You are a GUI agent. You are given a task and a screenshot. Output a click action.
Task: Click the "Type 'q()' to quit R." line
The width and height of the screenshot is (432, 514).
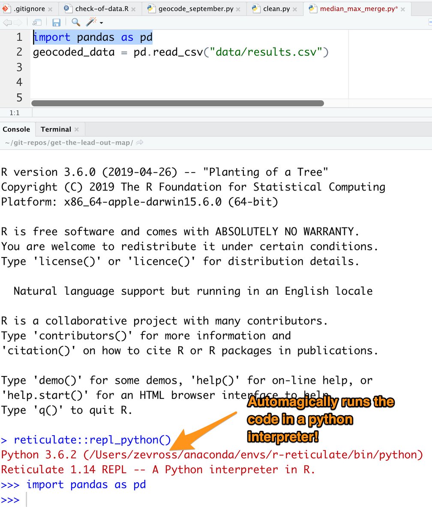(67, 410)
